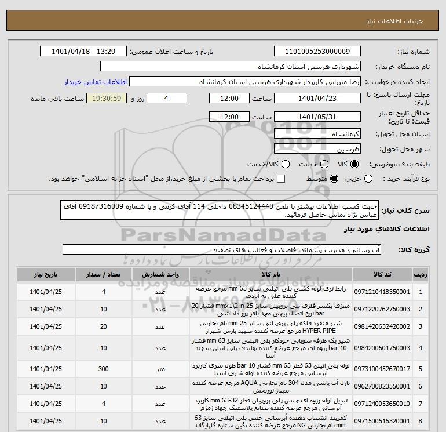Click product code 0971240053650010
The width and height of the screenshot is (446, 432).
[382, 404]
